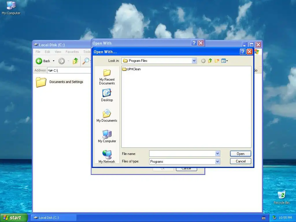Cancel the Open With file dialog
Screen dimensions: 296x222
tap(240, 161)
